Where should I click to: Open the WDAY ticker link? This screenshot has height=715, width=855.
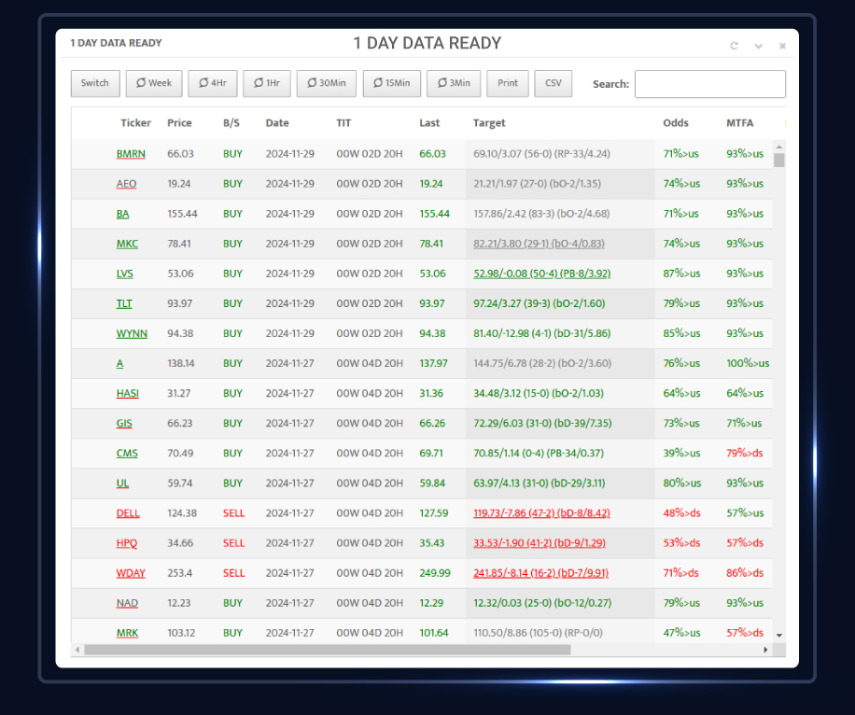[x=131, y=573]
